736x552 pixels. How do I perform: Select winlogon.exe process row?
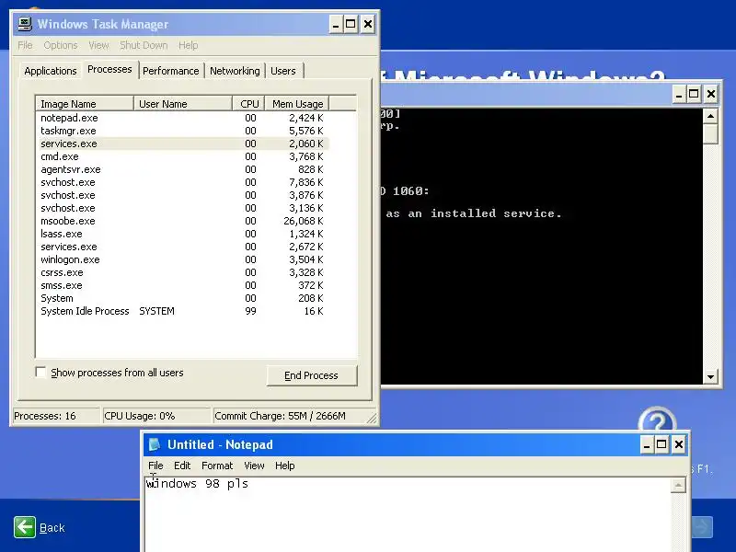pyautogui.click(x=182, y=259)
